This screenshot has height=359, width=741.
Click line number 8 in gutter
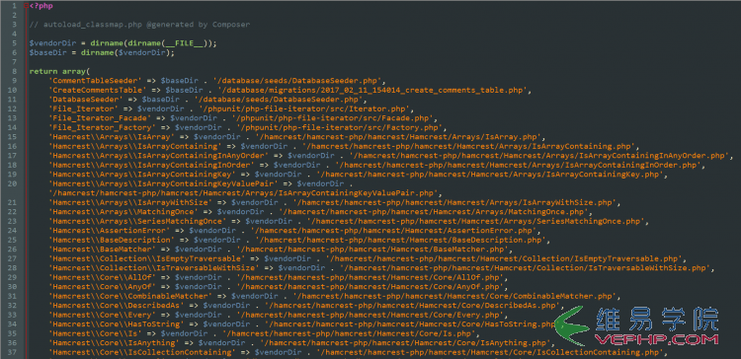15,71
